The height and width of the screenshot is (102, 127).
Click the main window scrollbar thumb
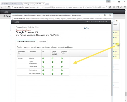point(126,94)
